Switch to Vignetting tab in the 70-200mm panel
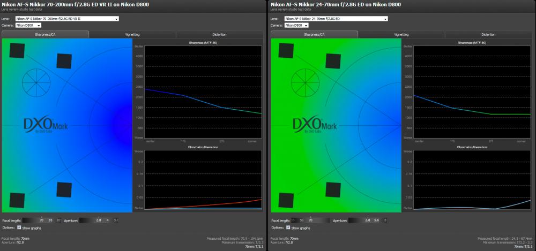536x251 pixels. [132, 34]
